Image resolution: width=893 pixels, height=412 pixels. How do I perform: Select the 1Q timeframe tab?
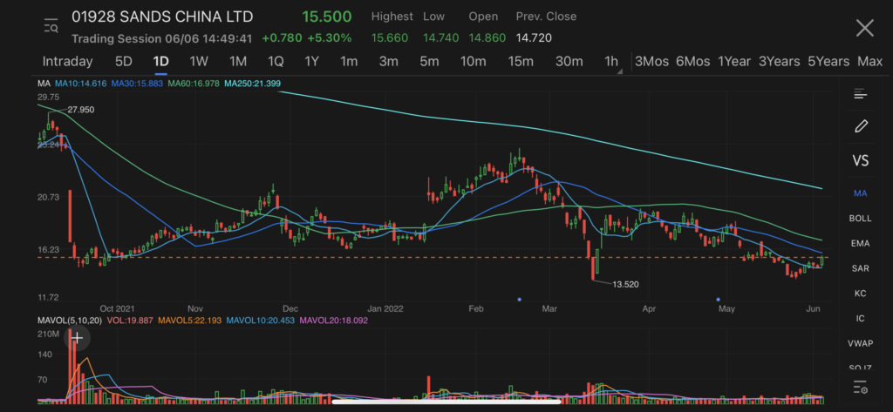[276, 62]
